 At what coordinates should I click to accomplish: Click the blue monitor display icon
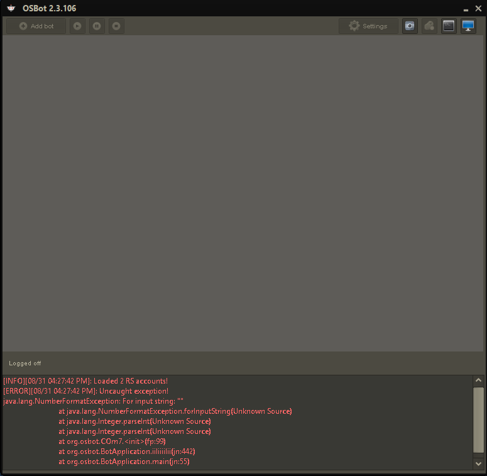[468, 26]
